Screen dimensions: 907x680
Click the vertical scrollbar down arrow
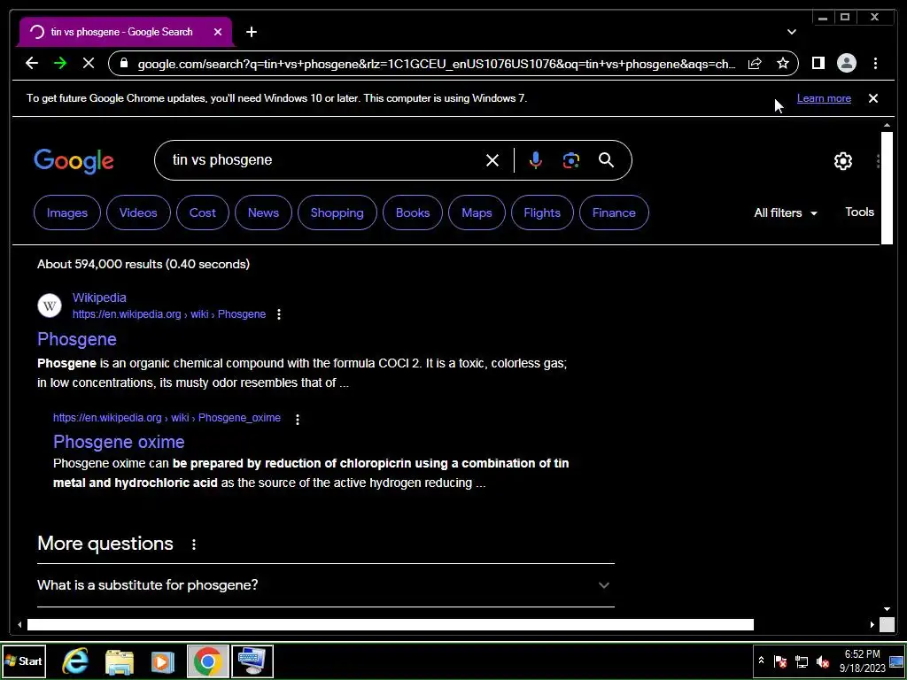tap(887, 609)
